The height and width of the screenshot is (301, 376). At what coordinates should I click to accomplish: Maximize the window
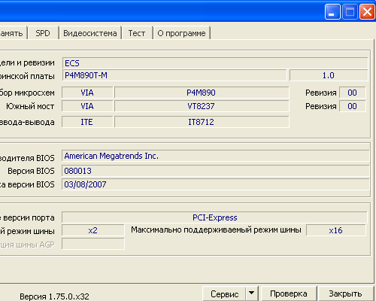tap(350, 11)
